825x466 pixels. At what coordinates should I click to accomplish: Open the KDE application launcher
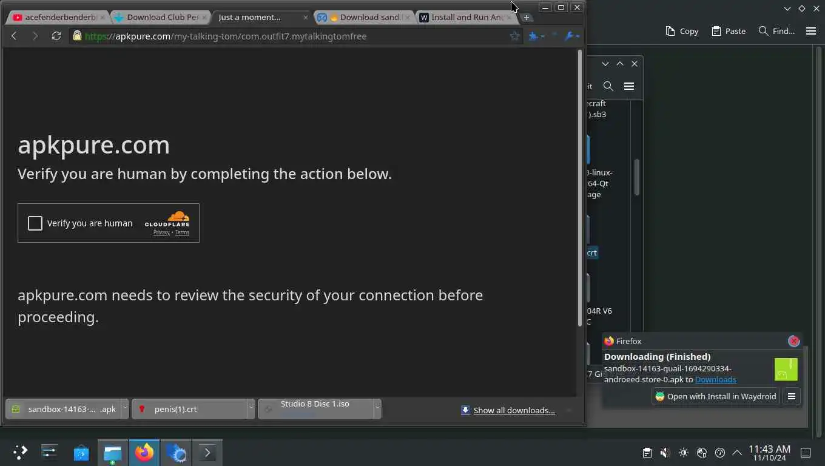point(21,452)
